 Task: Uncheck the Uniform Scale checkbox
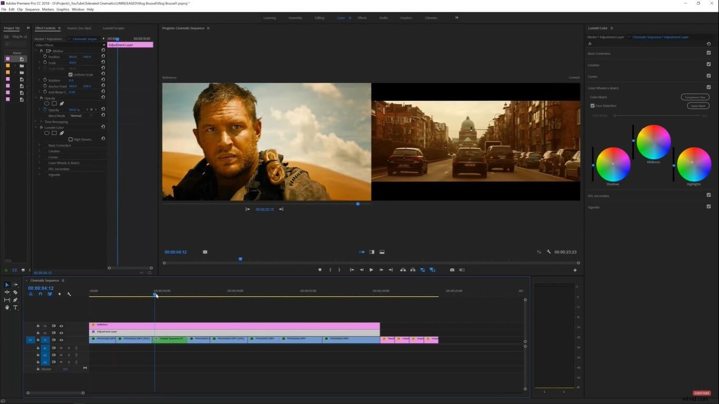[71, 74]
